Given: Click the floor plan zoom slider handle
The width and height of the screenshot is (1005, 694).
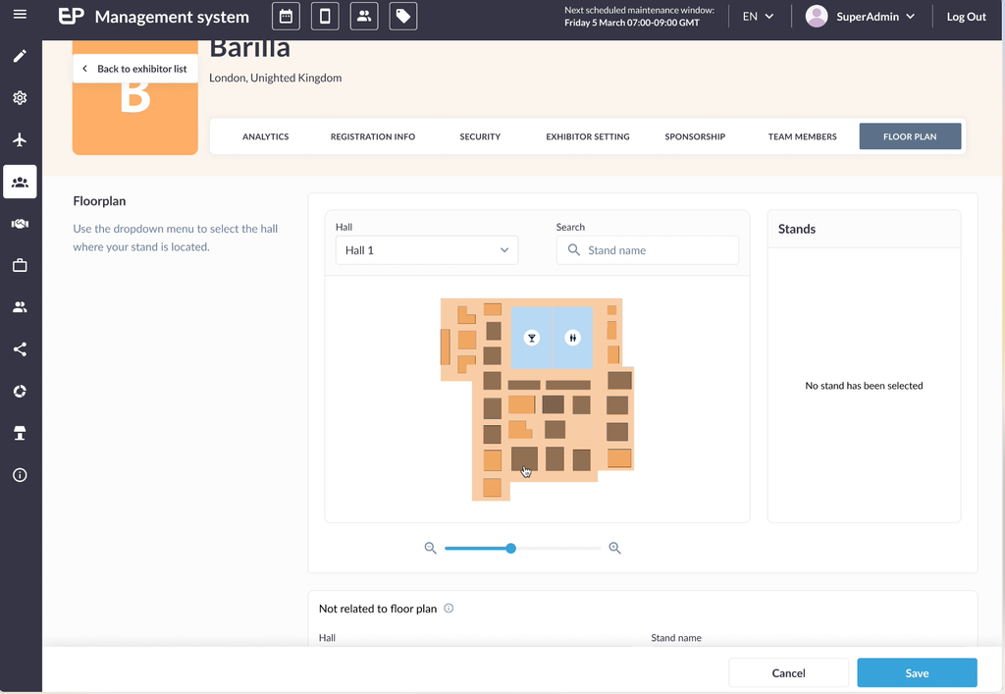Looking at the screenshot, I should pos(510,549).
